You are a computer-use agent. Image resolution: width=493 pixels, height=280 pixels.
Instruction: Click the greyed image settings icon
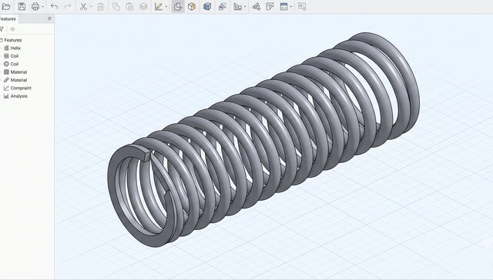click(302, 7)
